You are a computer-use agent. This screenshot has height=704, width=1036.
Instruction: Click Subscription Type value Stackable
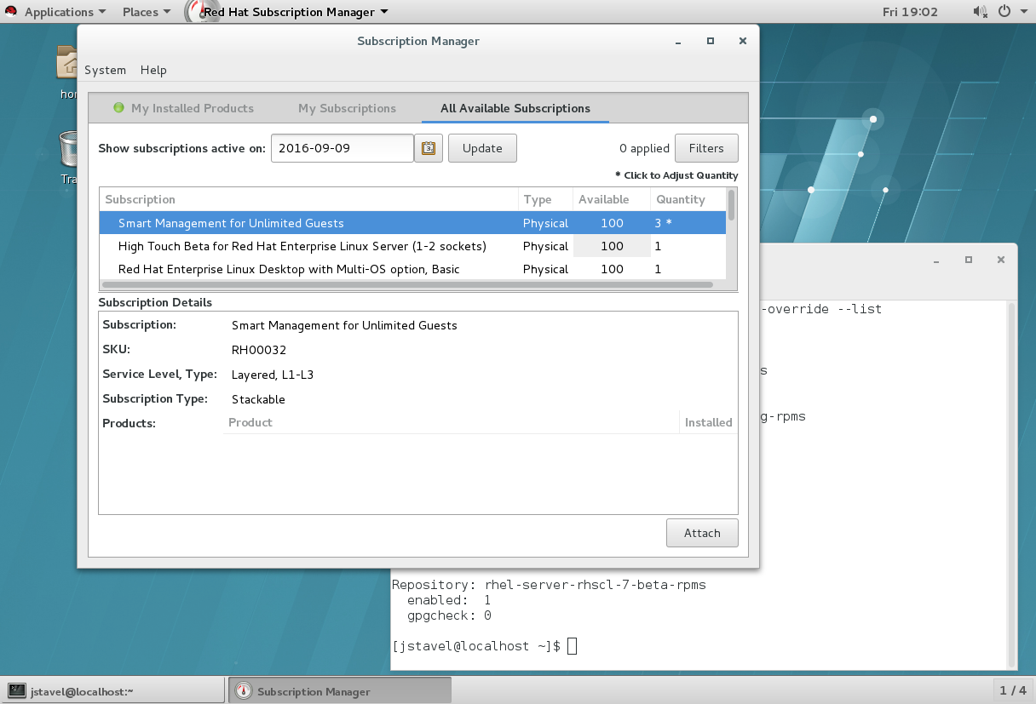point(258,399)
